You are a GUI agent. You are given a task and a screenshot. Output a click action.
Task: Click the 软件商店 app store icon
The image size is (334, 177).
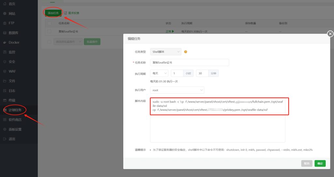pyautogui.click(x=5, y=120)
